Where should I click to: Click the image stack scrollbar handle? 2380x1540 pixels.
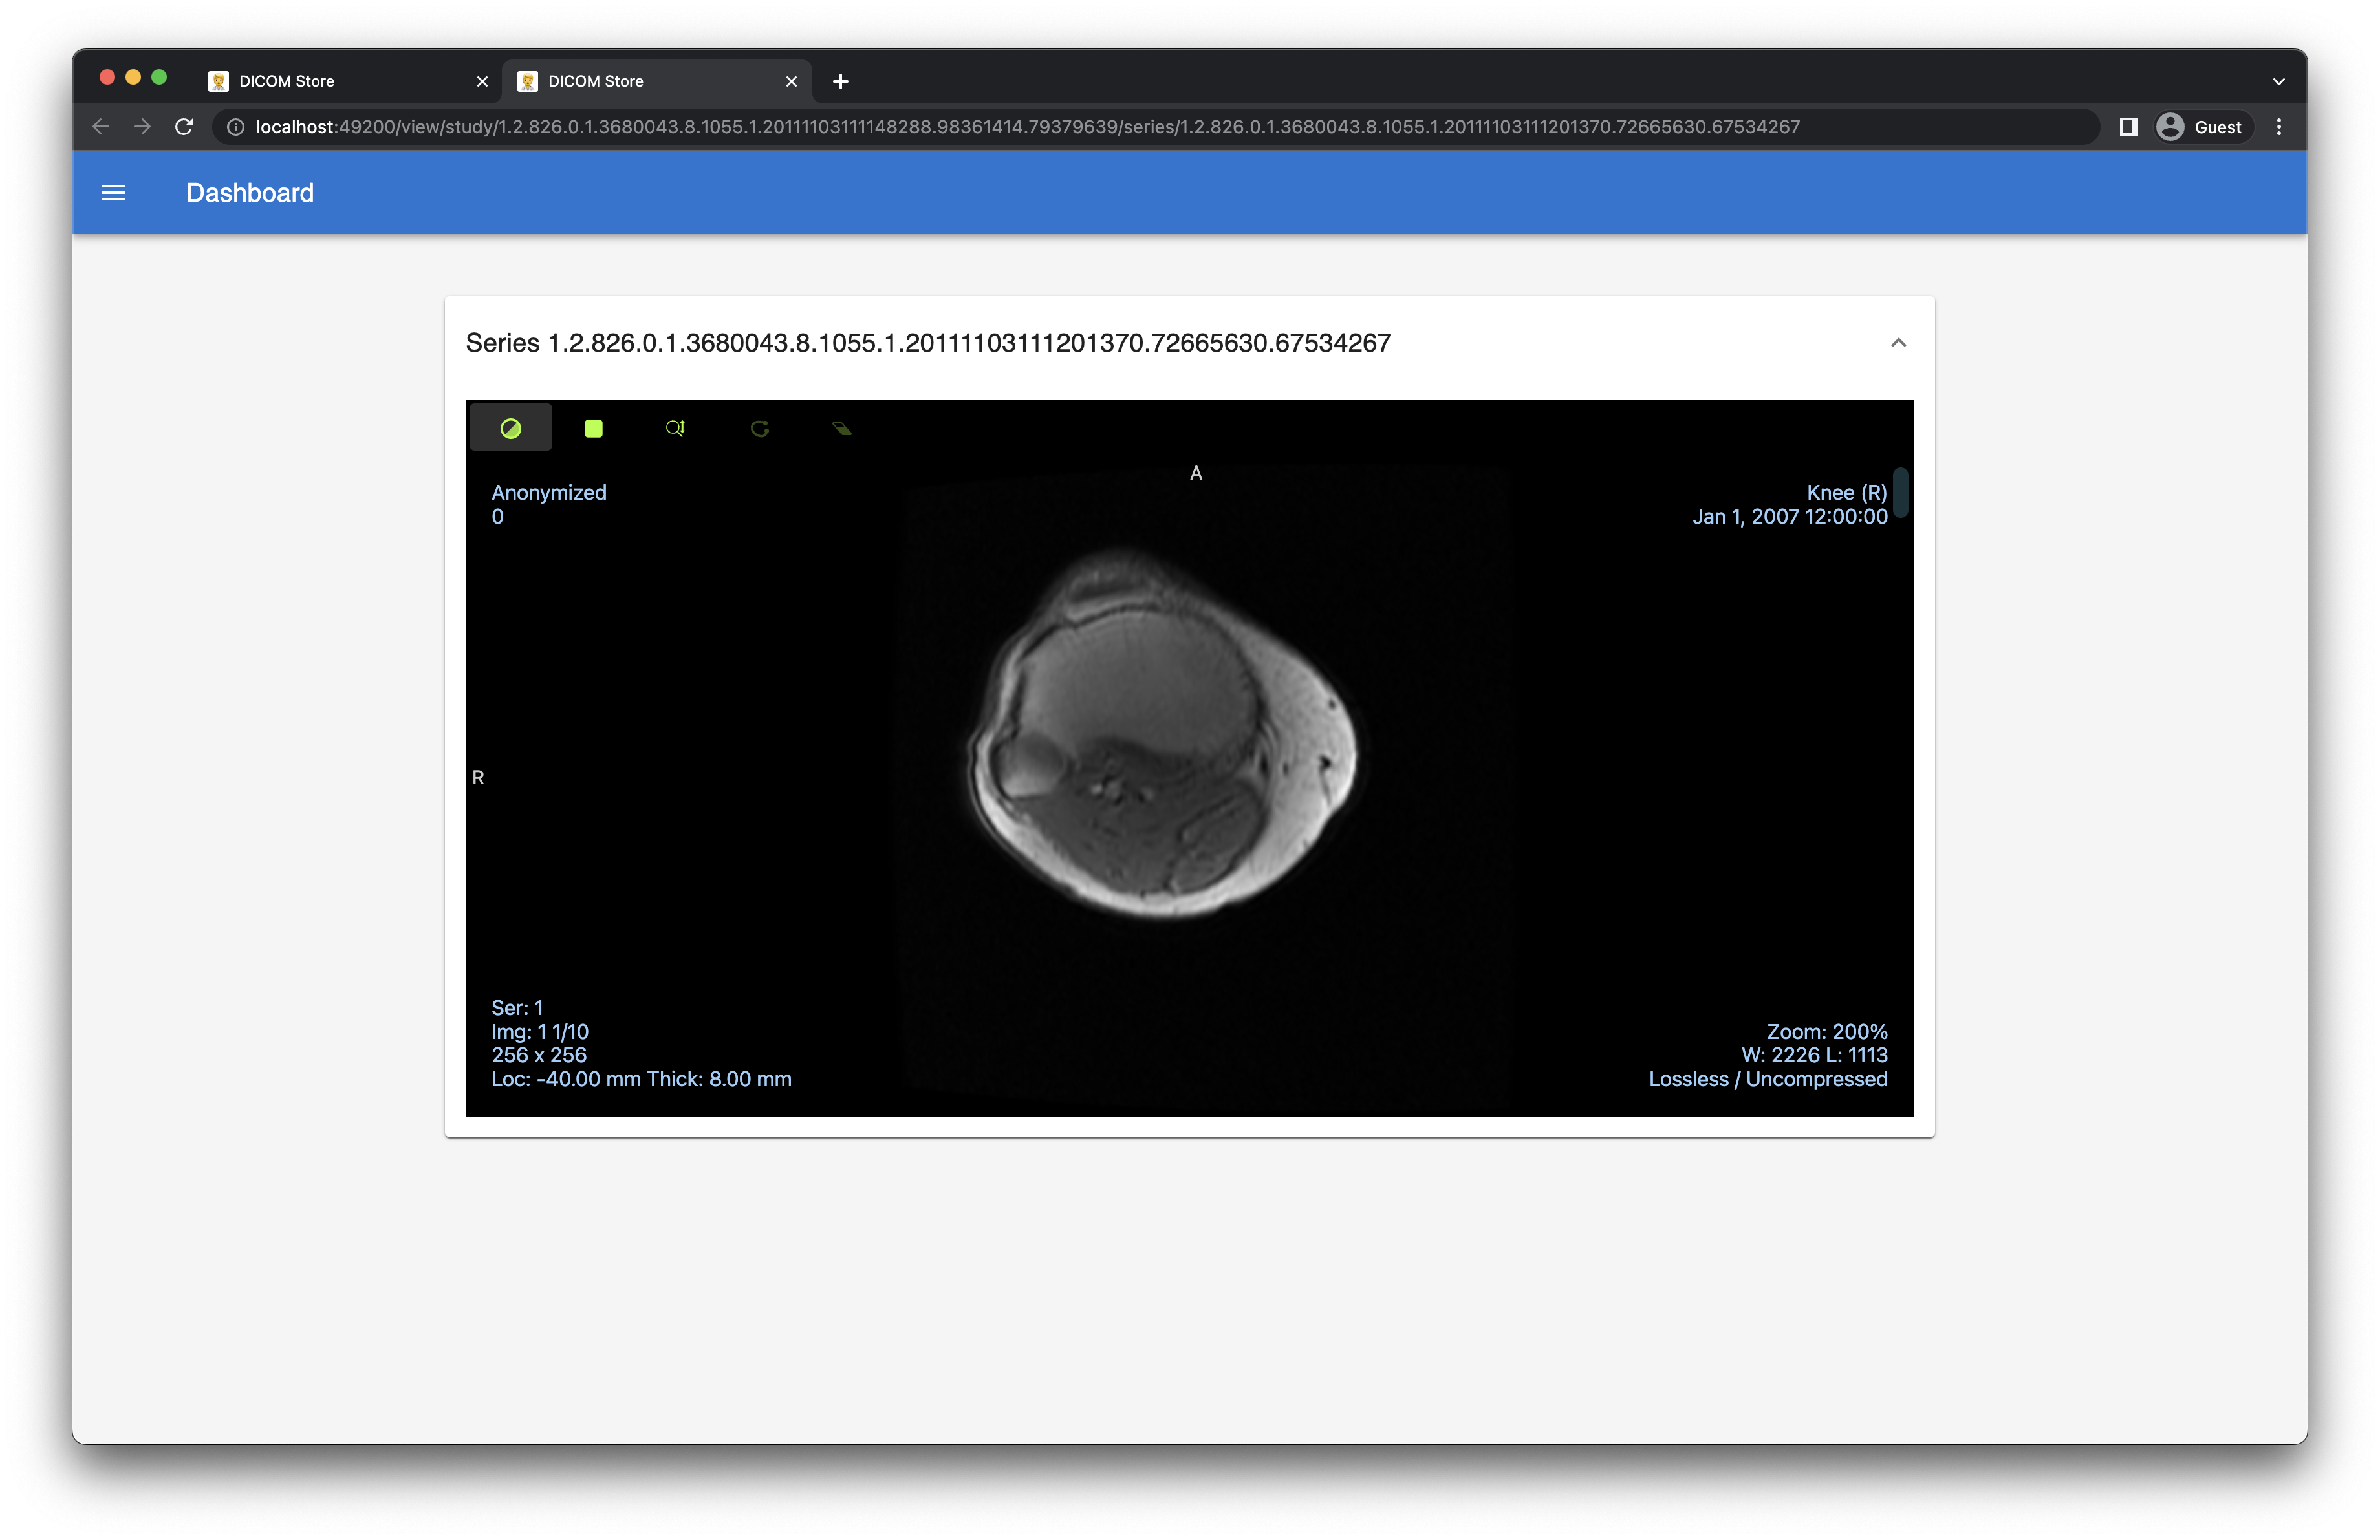point(1900,492)
